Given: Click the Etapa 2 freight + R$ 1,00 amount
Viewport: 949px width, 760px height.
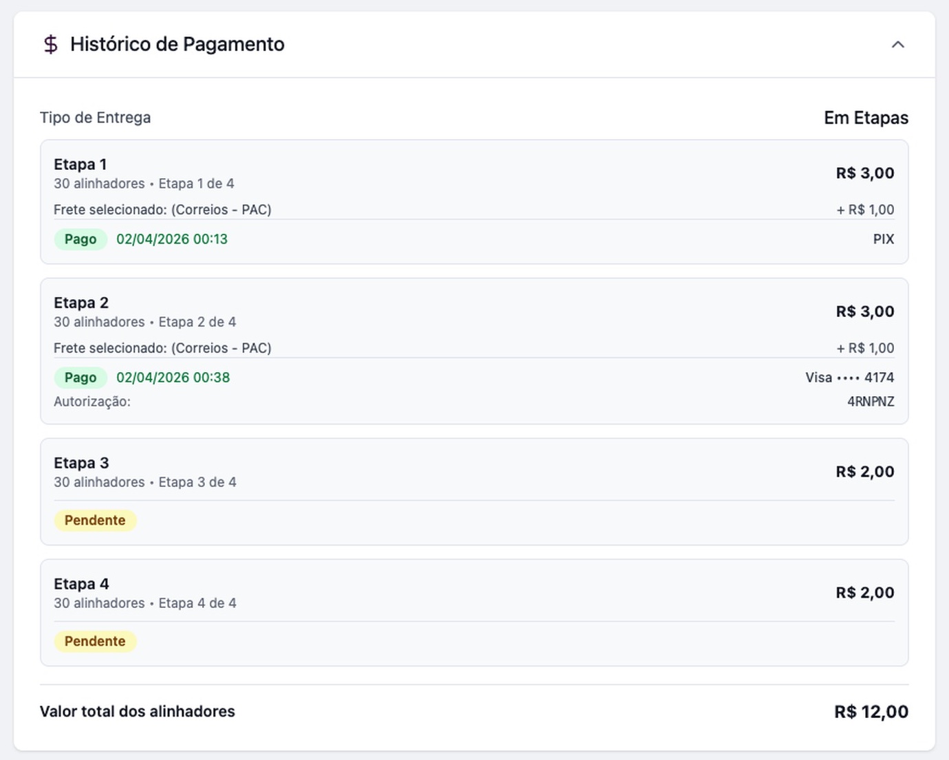Looking at the screenshot, I should 865,348.
